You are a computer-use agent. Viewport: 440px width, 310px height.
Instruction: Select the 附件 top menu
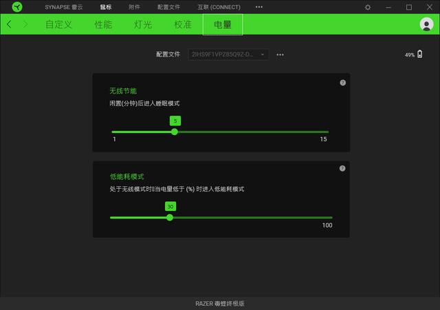point(134,7)
